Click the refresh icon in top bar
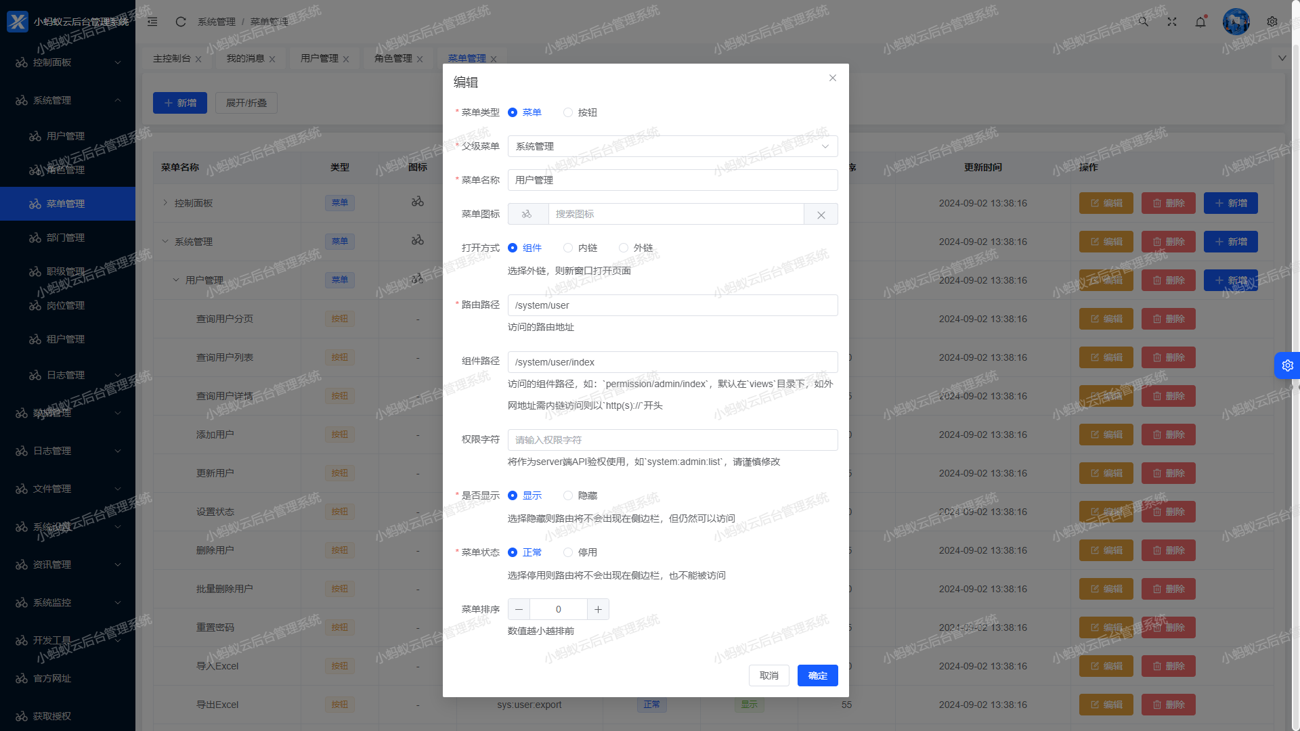This screenshot has height=731, width=1300. coord(180,22)
